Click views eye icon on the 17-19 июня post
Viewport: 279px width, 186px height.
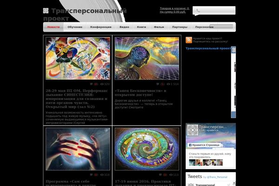pyautogui.click(x=171, y=175)
